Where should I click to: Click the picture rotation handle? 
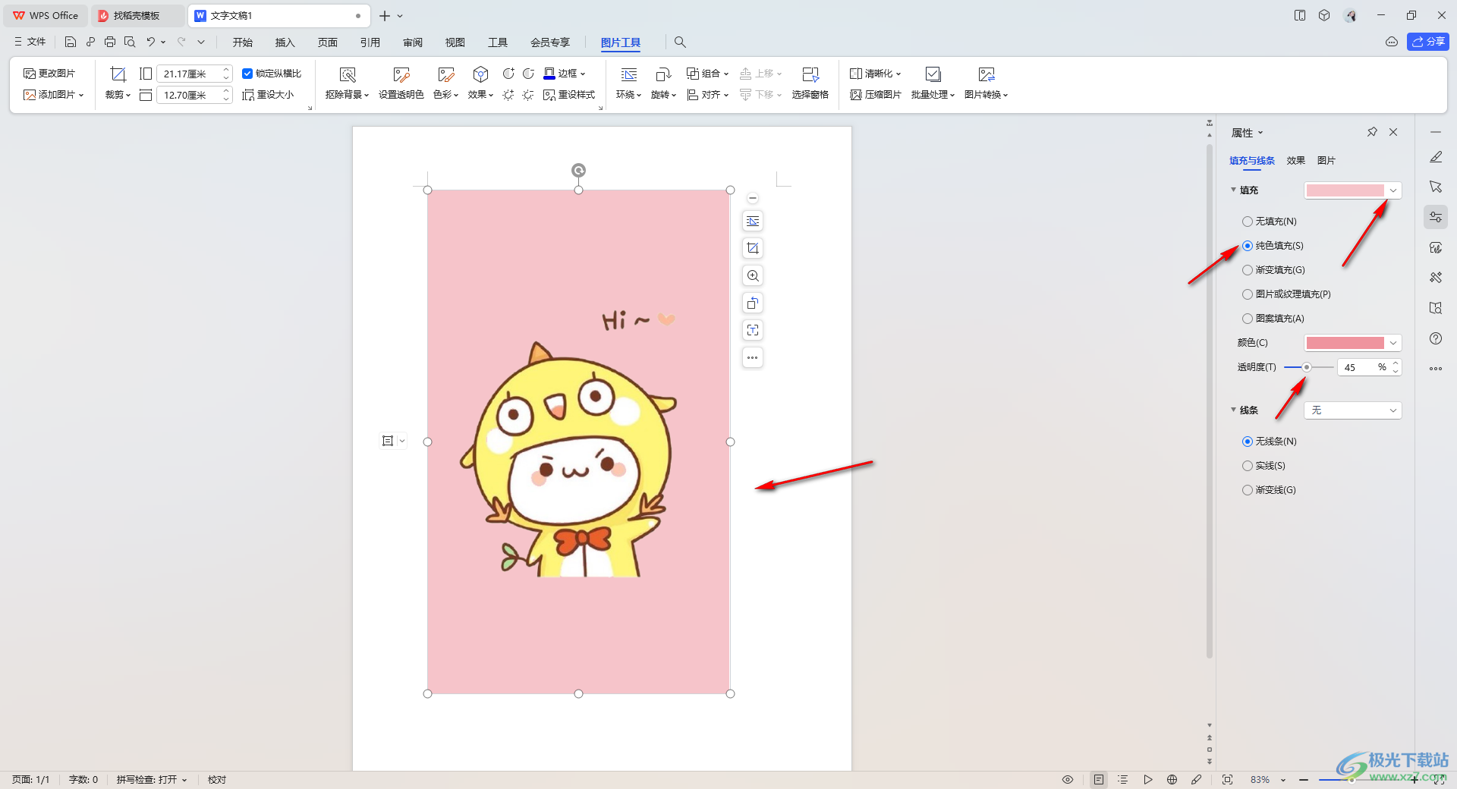click(x=578, y=170)
